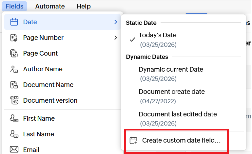This screenshot has width=252, height=154.
Task: Click the First Name field icon
Action: pyautogui.click(x=14, y=119)
